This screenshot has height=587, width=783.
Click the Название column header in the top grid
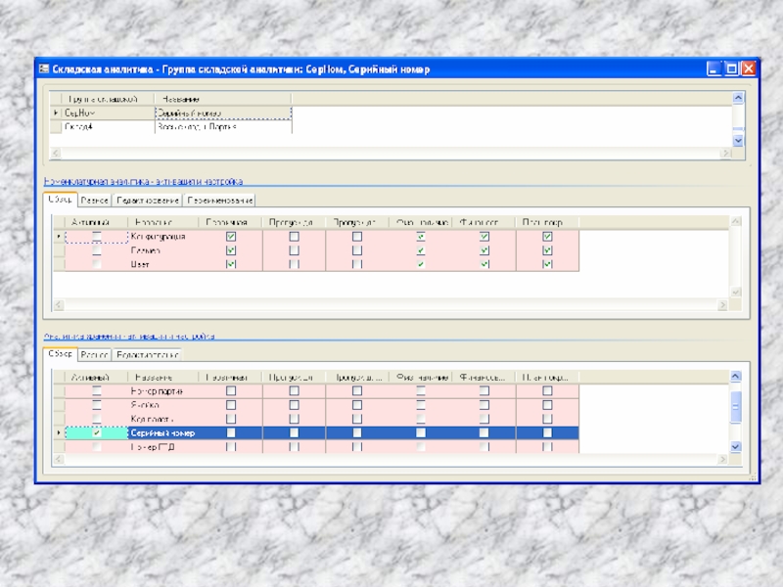[223, 99]
